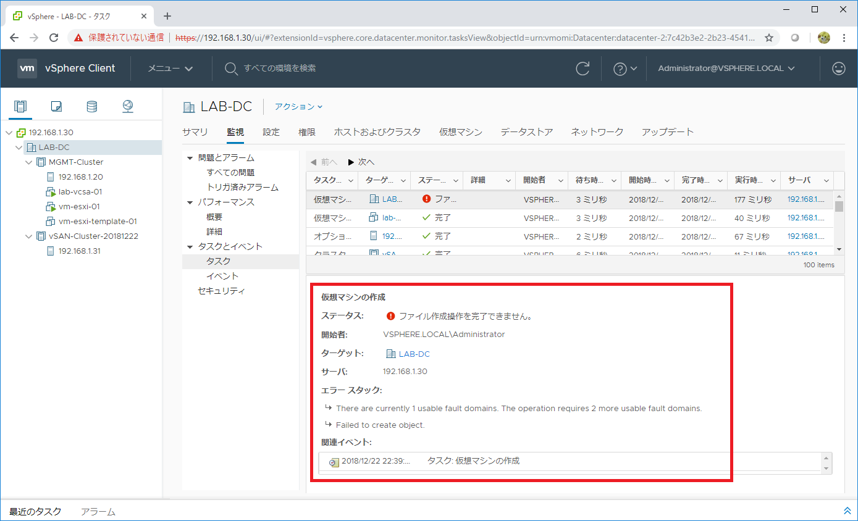Image resolution: width=858 pixels, height=521 pixels.
Task: Click the task table vertical scrollbar down arrow
Action: tap(839, 249)
